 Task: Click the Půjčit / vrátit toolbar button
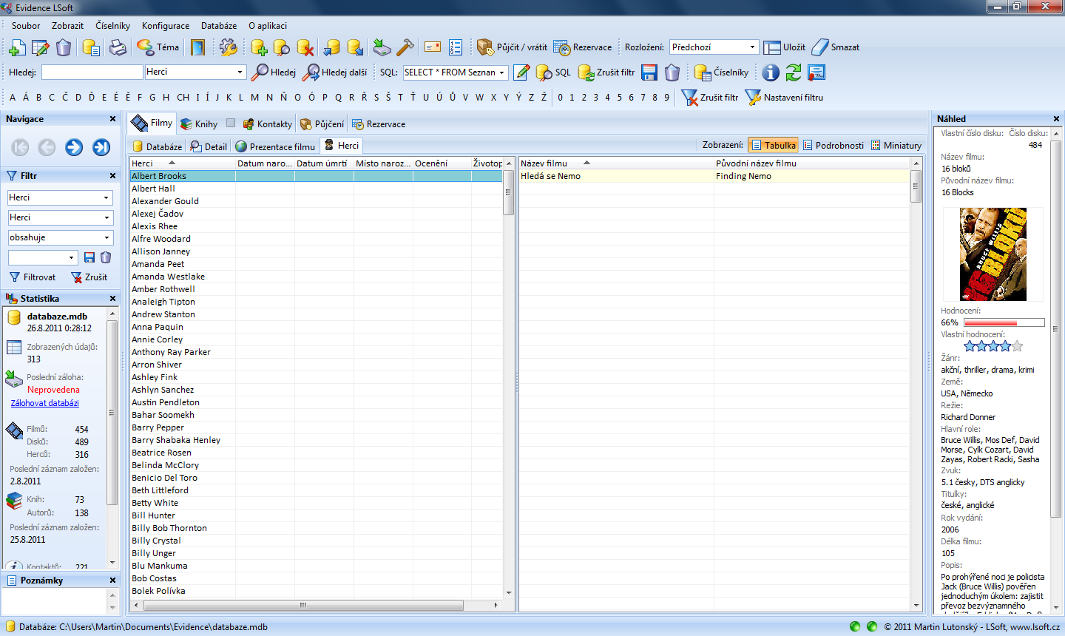(512, 47)
